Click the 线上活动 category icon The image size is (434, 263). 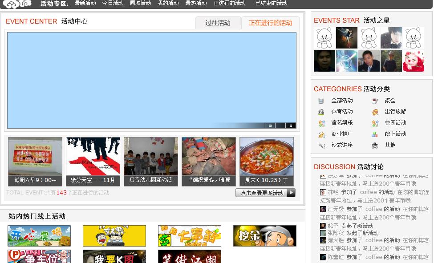click(x=374, y=134)
